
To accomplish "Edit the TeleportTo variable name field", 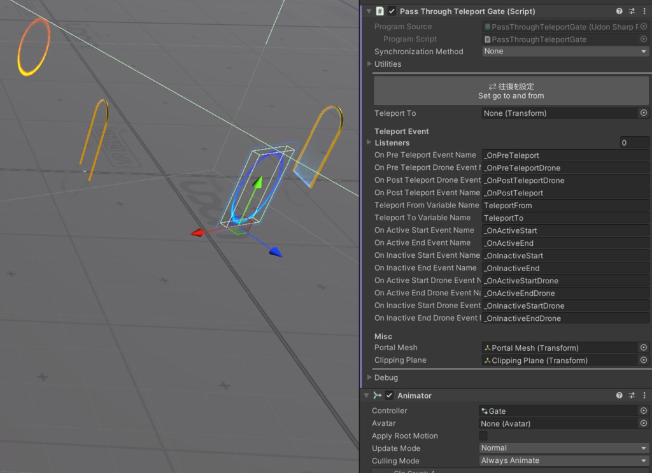I will point(565,217).
